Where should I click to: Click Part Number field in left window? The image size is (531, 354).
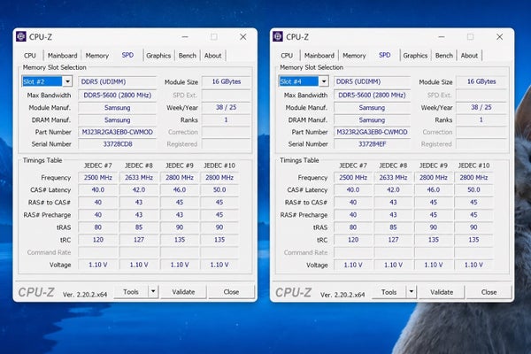point(118,132)
